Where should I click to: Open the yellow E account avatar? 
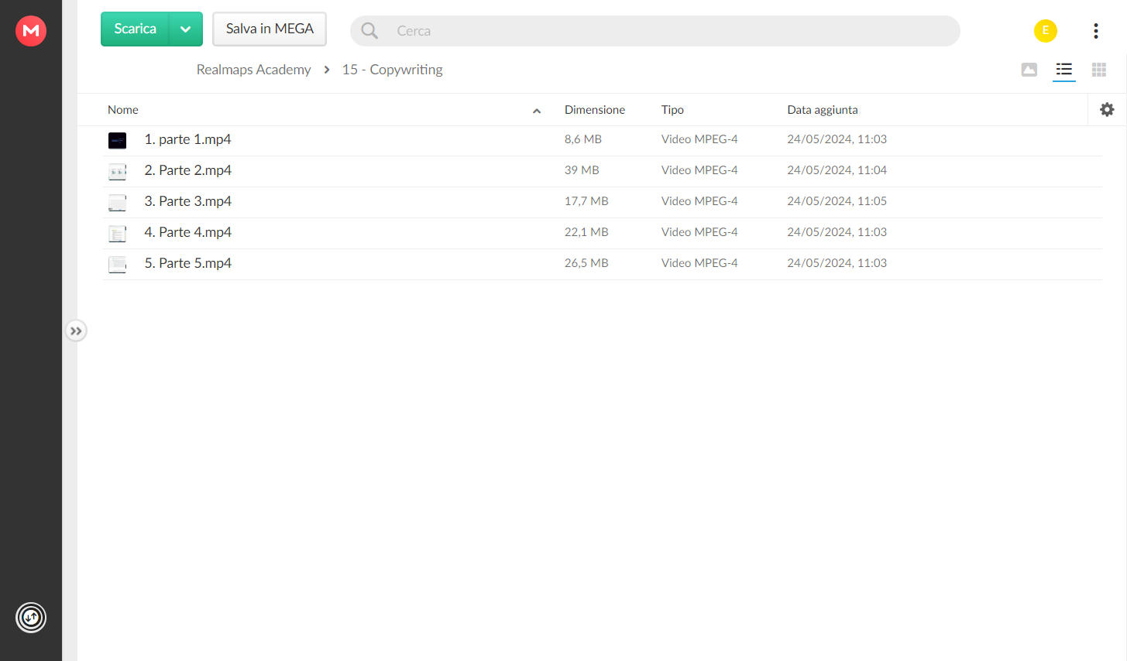click(x=1046, y=30)
